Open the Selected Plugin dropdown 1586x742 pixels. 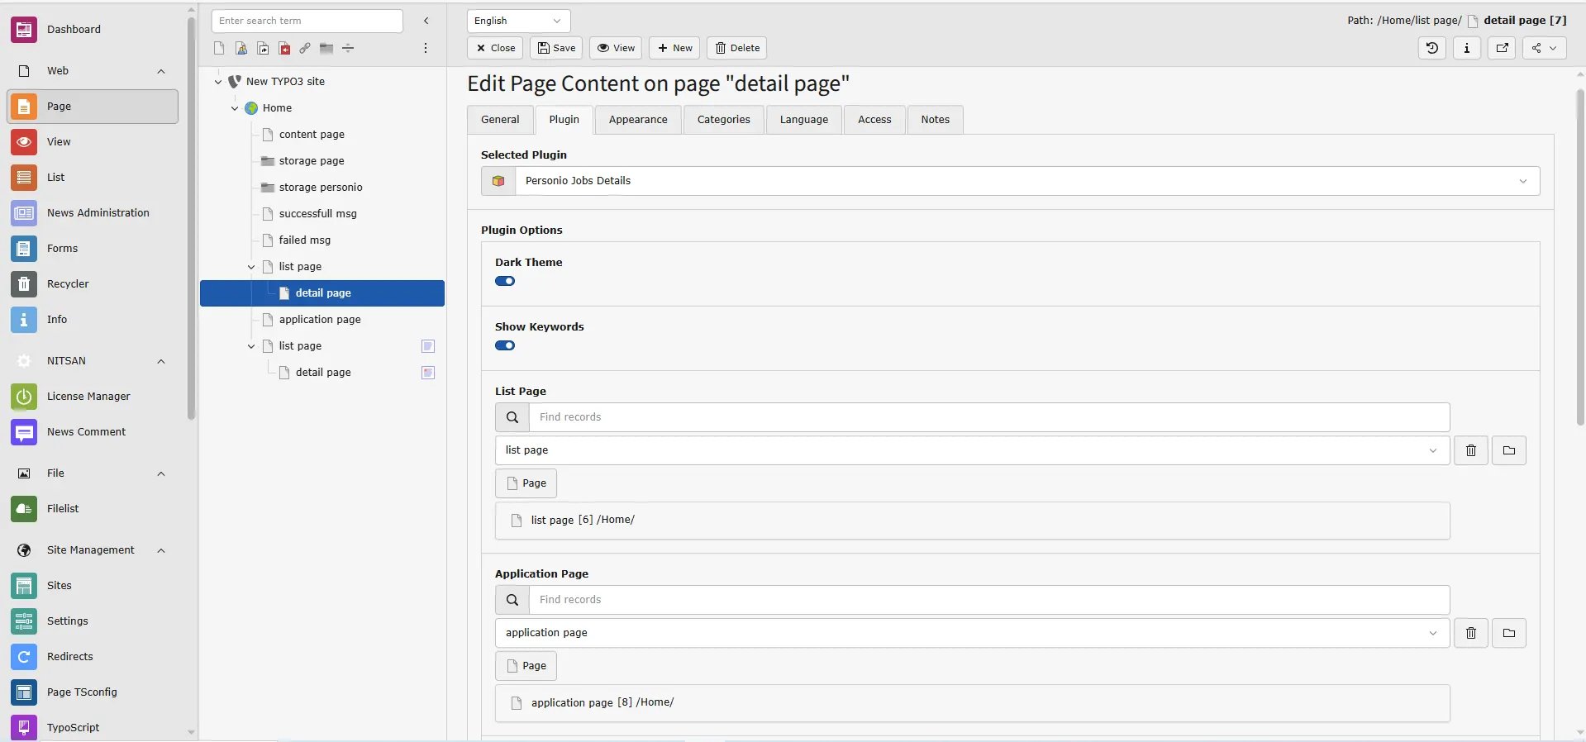pyautogui.click(x=1010, y=181)
